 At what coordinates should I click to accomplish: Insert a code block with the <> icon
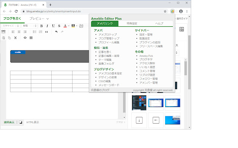pyautogui.click(x=25, y=38)
